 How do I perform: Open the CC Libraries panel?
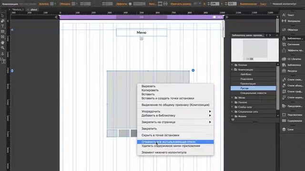point(291,59)
